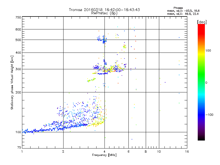Click the '300' y-axis tick label
220x165 pixels.
pos(18,69)
